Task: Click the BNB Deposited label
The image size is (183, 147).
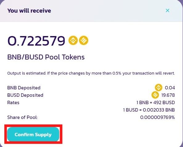Action: 24,88
